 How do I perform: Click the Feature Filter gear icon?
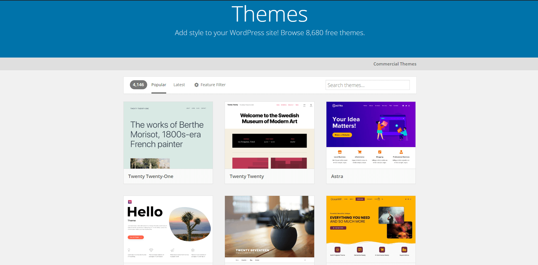[196, 85]
